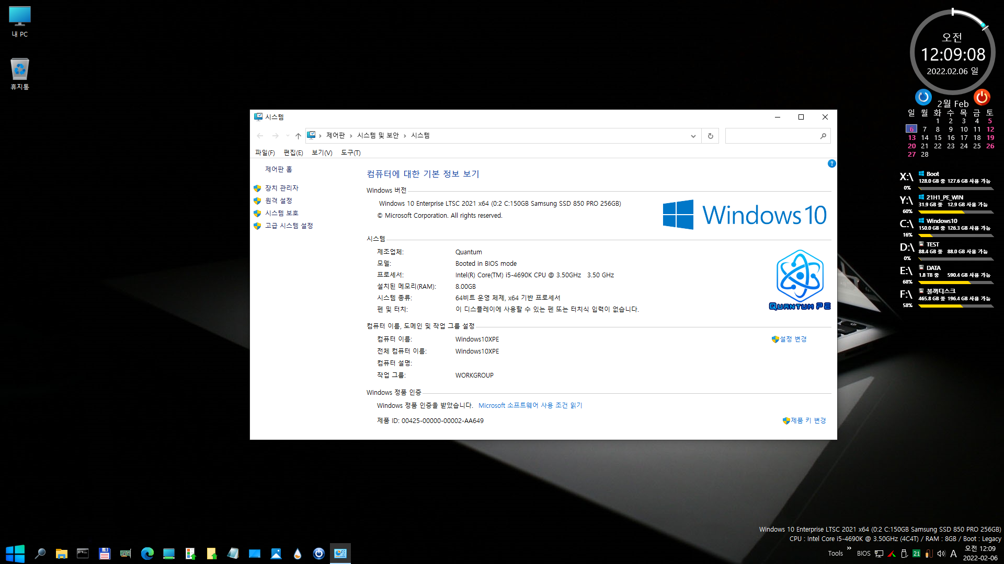Open the monitor with green base taskbar icon
This screenshot has width=1004, height=564.
click(168, 554)
